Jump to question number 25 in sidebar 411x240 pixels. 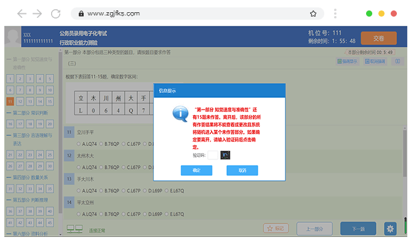(x=50, y=154)
